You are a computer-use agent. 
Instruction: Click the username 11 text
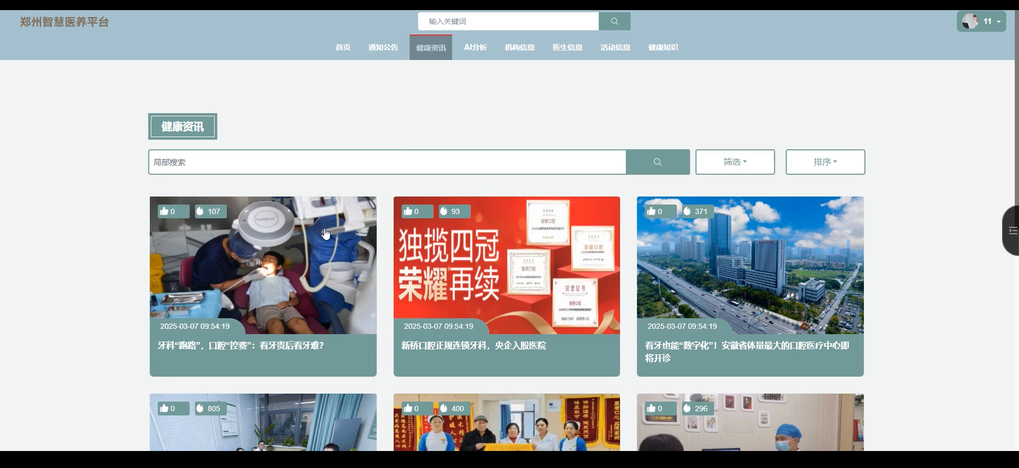987,21
